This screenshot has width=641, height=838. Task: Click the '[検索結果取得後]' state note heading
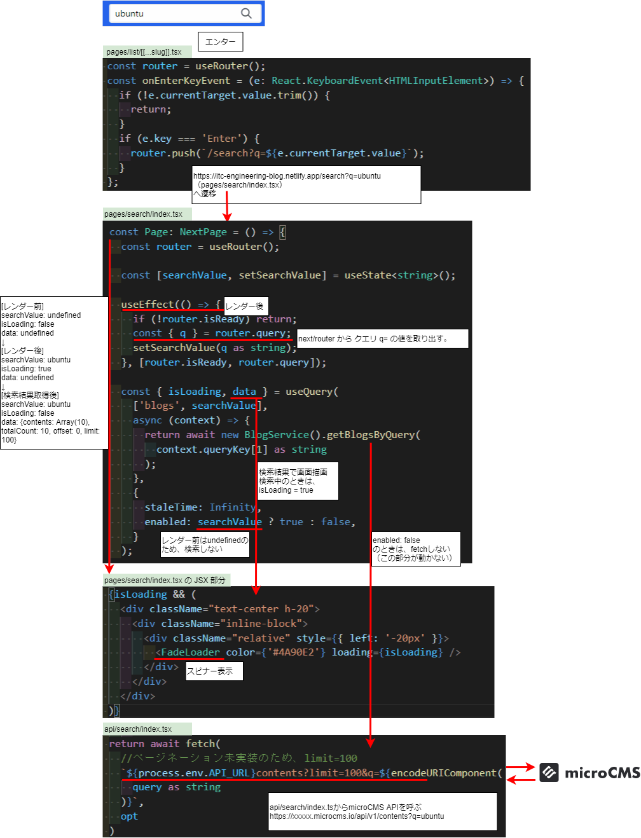click(31, 395)
